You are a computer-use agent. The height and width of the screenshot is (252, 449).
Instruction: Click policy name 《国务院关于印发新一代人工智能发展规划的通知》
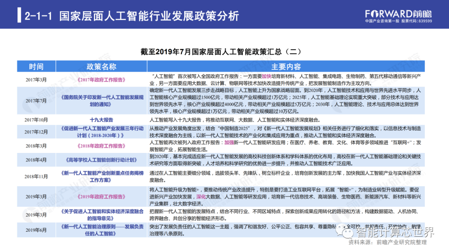[x=101, y=101]
